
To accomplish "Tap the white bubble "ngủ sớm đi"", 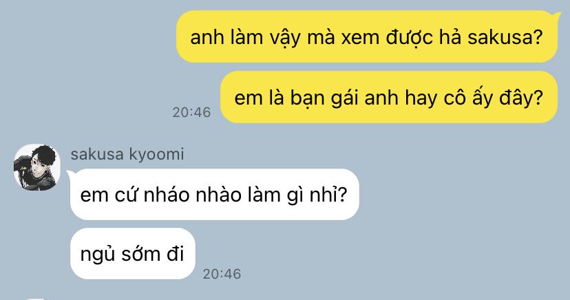I will [133, 253].
